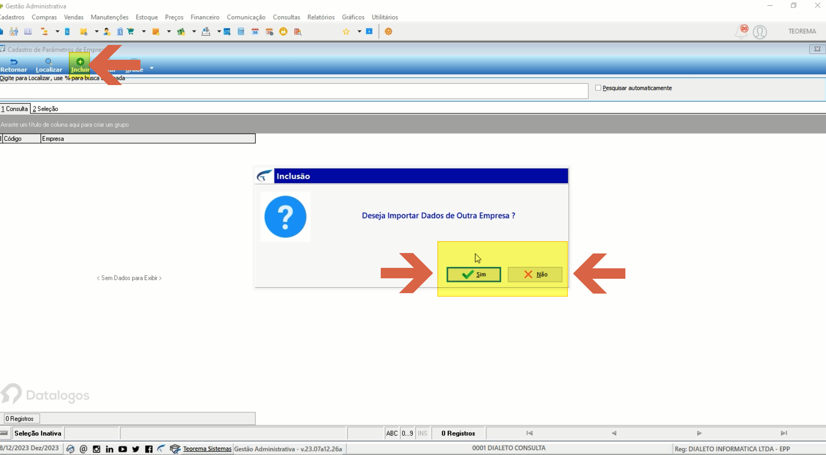This screenshot has width=826, height=455.
Task: Switch to the 2 Seleção tab
Action: click(45, 109)
